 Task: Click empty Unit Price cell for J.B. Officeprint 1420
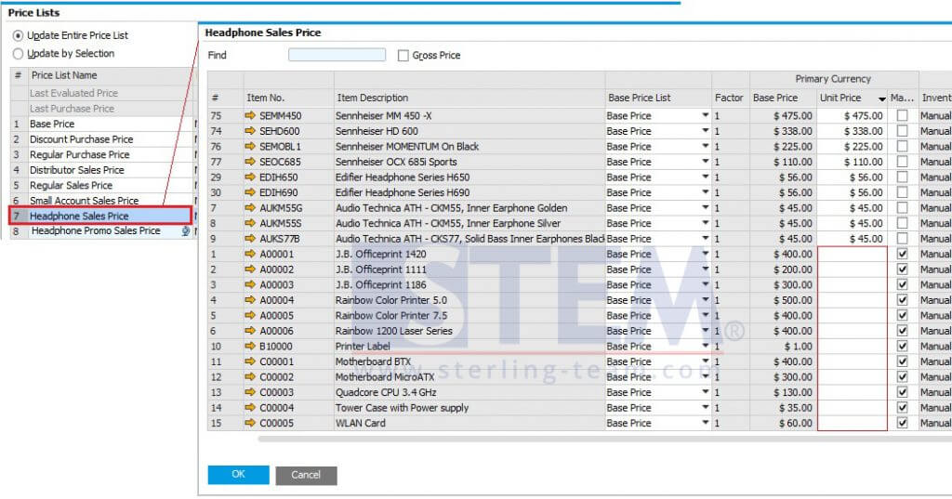853,254
